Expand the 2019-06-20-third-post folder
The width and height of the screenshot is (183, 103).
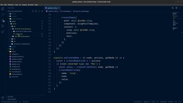click(x=22, y=36)
